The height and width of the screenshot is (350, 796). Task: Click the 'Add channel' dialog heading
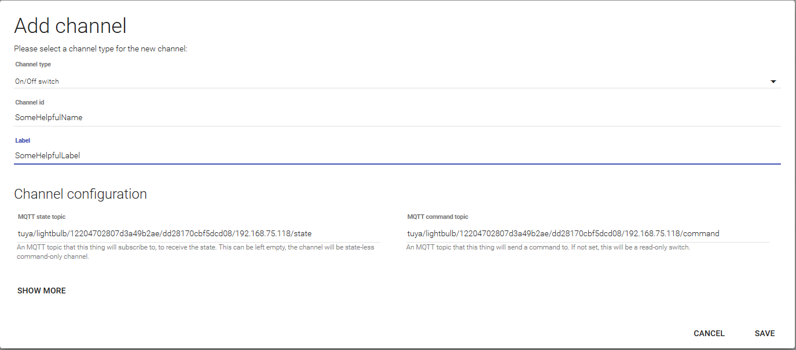70,26
